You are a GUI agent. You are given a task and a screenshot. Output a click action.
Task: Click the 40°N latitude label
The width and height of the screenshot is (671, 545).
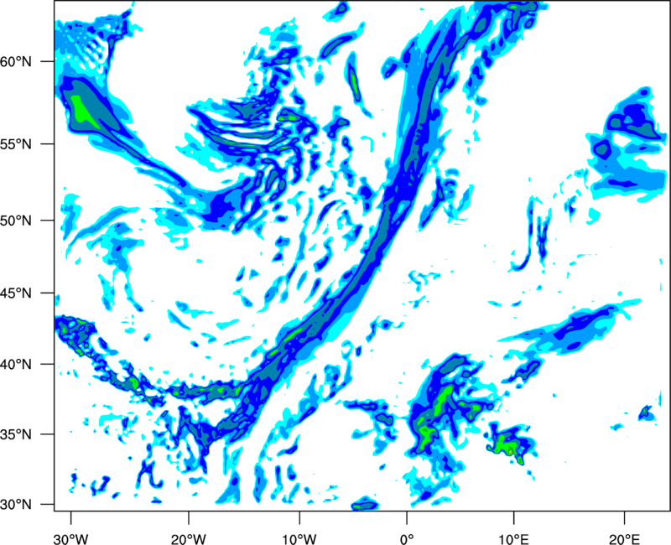16,365
